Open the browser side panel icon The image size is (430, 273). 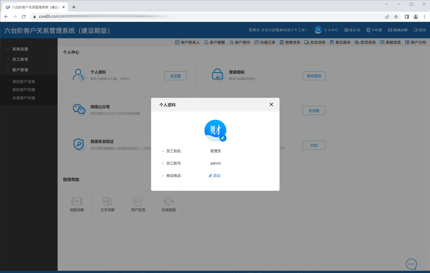coord(407,17)
